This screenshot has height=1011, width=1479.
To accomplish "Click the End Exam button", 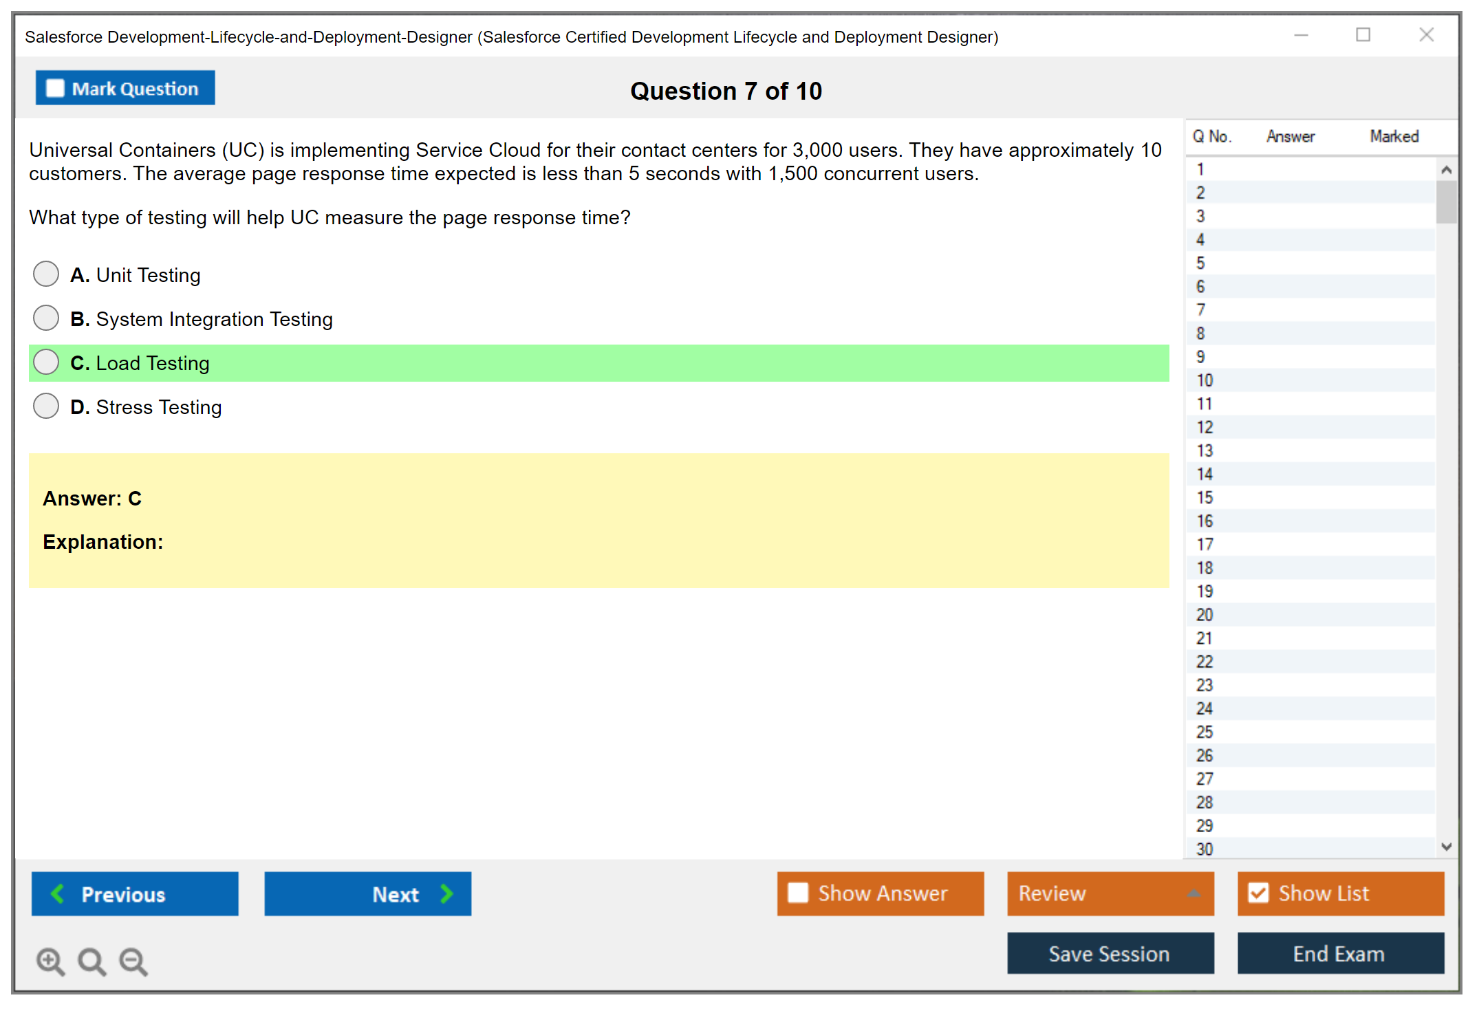I will click(1339, 953).
